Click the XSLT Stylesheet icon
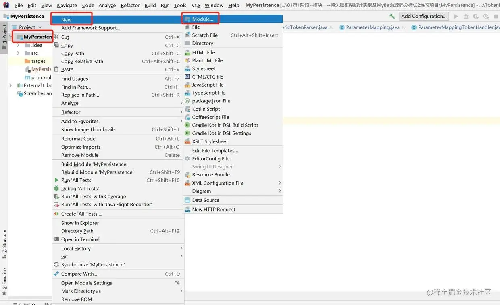500x305 pixels. tap(187, 141)
